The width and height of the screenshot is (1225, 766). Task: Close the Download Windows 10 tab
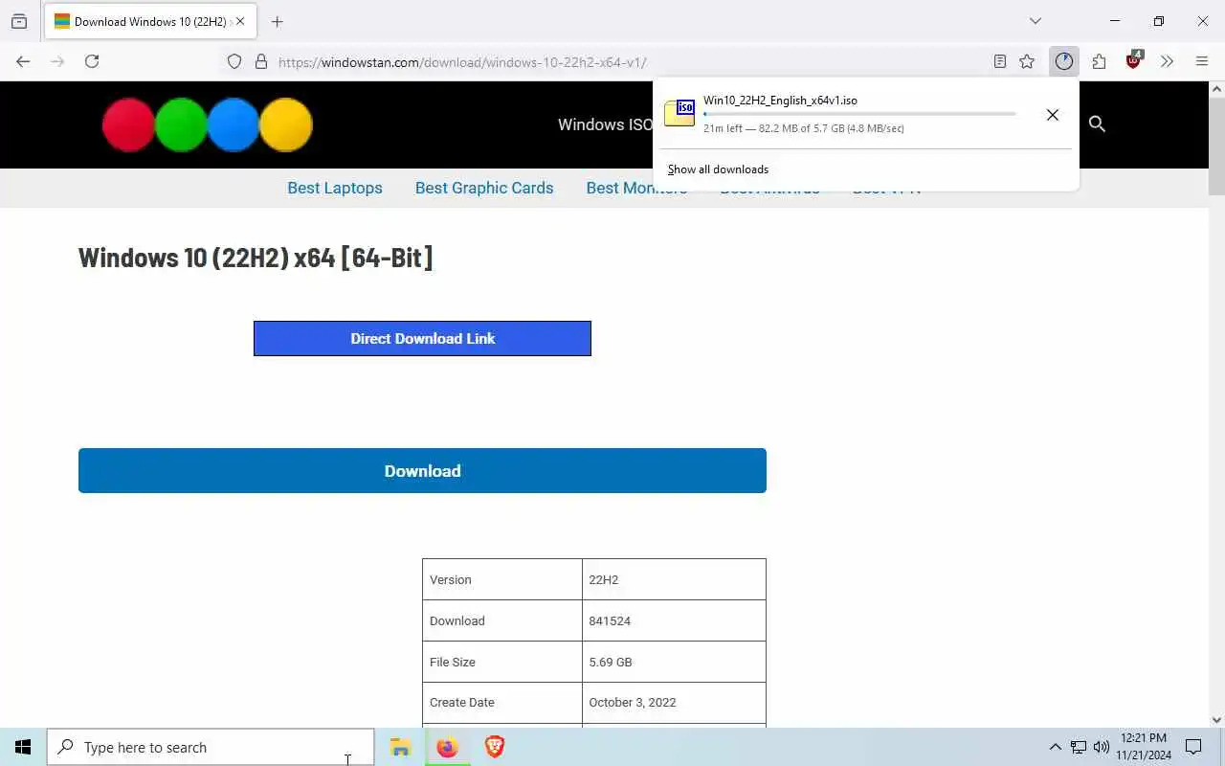tap(240, 21)
